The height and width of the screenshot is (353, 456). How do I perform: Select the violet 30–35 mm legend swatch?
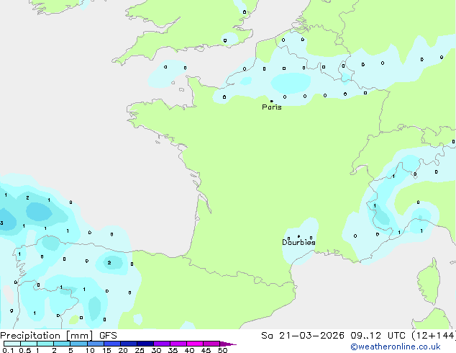pos(162,344)
